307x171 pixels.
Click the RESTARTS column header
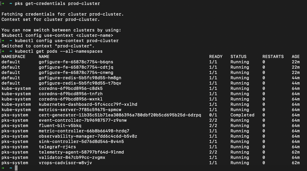pos(273,56)
